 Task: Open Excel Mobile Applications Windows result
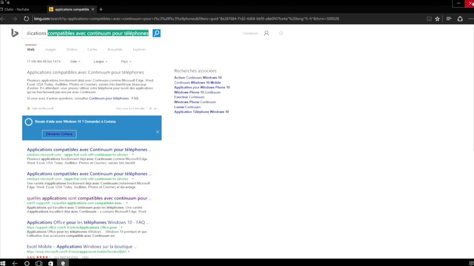pyautogui.click(x=82, y=246)
